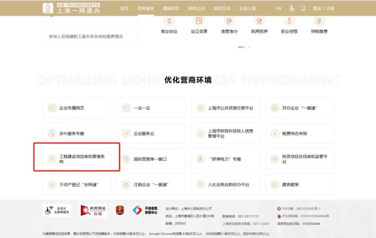Go to 要闻动态 menu item
The width and height of the screenshot is (376, 238).
pyautogui.click(x=171, y=8)
